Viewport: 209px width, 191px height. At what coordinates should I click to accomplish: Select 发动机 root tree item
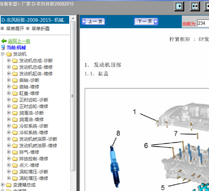pos(20,54)
